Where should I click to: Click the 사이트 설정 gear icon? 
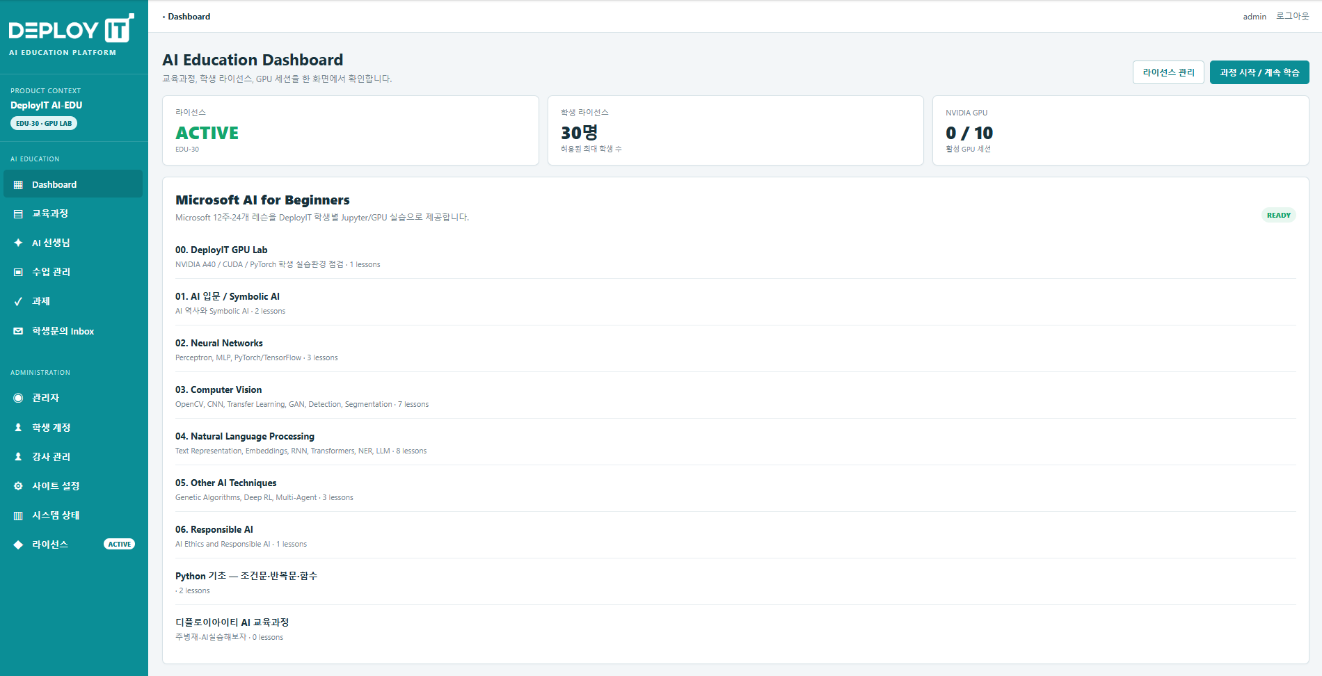click(x=18, y=486)
